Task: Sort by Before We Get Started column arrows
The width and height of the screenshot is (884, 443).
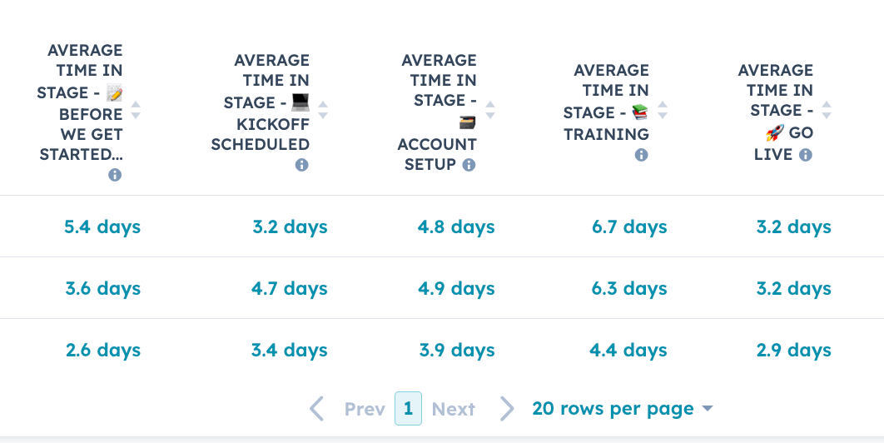Action: [136, 109]
